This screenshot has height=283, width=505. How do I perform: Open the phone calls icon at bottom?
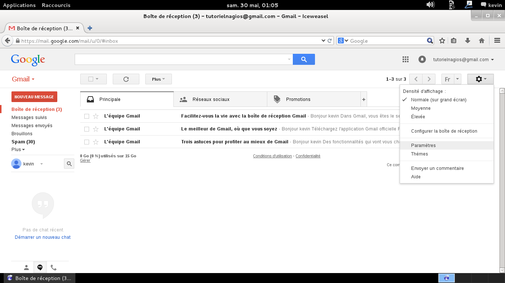(54, 268)
